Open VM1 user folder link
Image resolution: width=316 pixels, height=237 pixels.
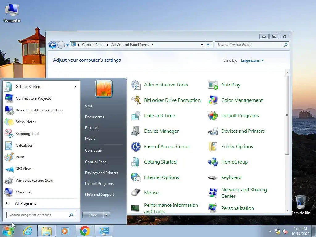click(x=89, y=106)
